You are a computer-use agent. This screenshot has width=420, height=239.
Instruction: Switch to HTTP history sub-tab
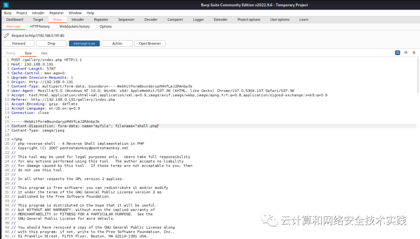point(40,26)
